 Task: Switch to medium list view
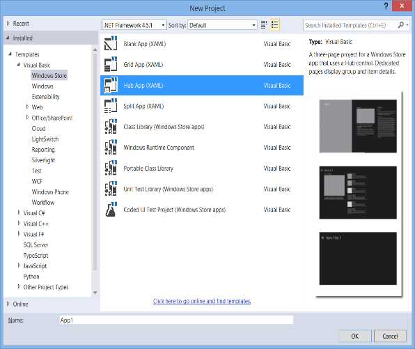pos(275,25)
